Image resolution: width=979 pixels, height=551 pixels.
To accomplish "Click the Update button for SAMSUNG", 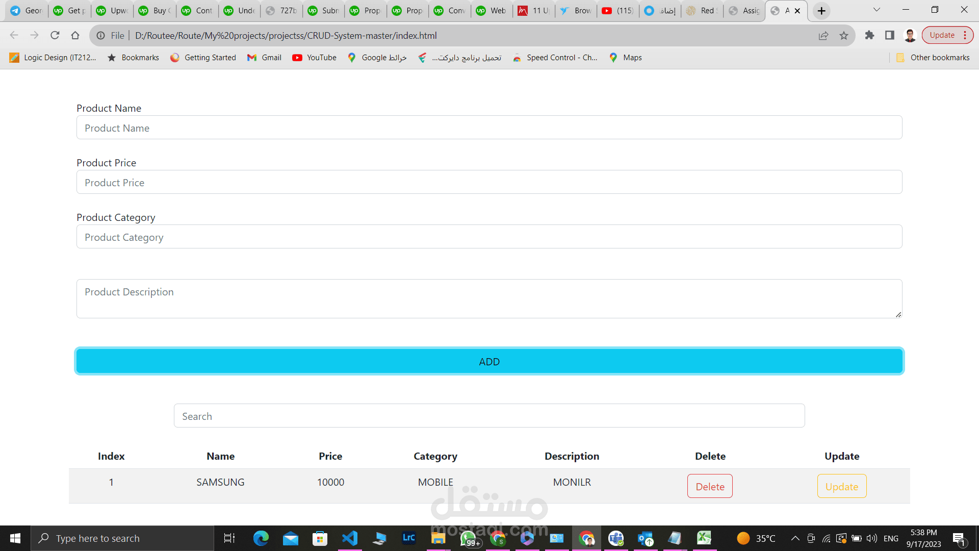I will click(841, 486).
